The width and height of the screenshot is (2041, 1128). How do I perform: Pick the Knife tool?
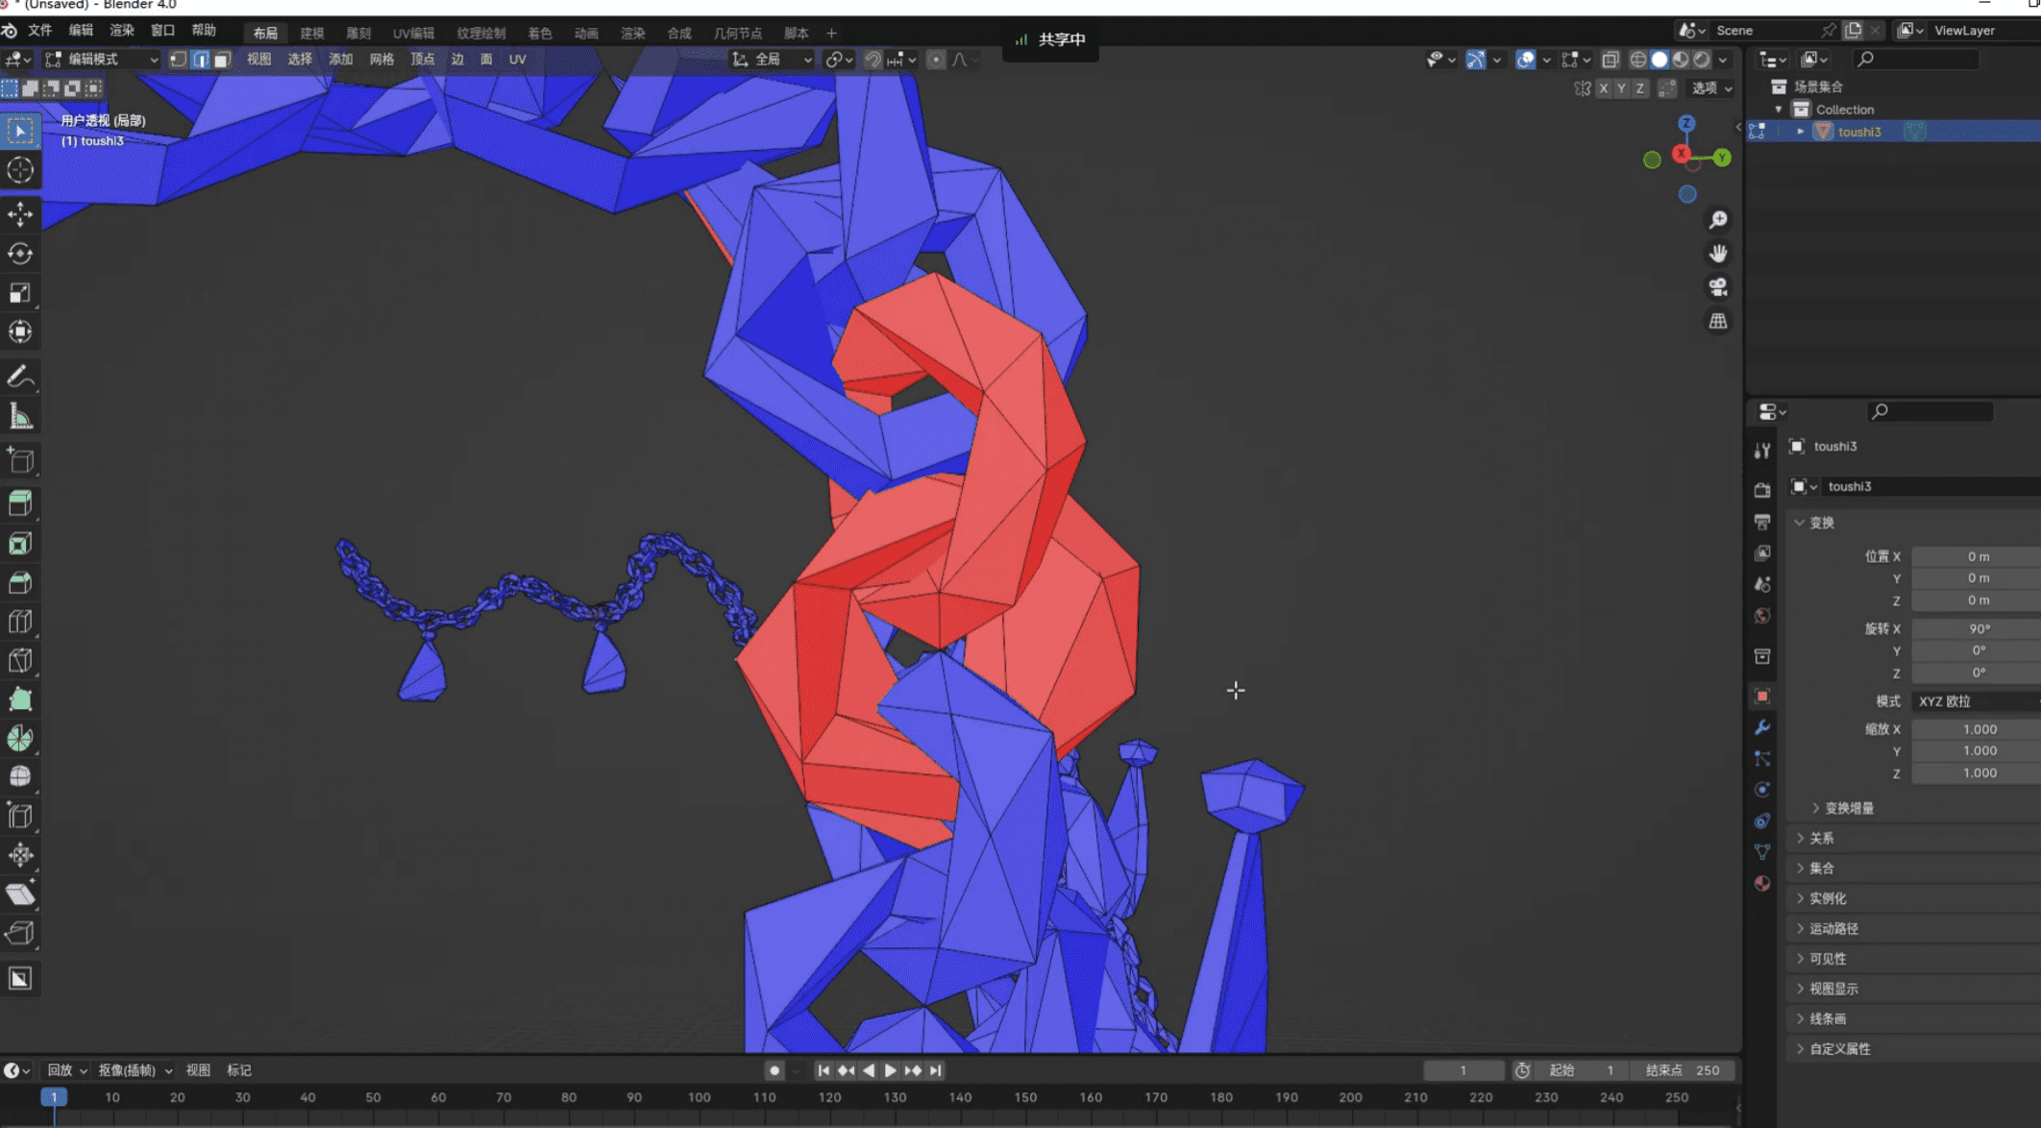tap(20, 660)
